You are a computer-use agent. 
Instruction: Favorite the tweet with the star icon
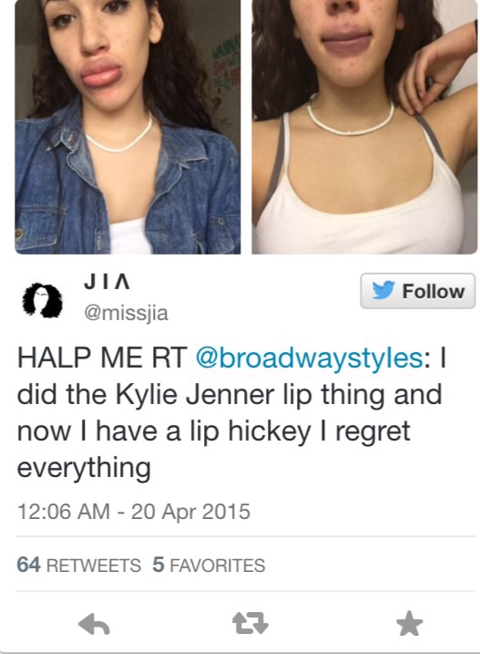click(x=410, y=623)
